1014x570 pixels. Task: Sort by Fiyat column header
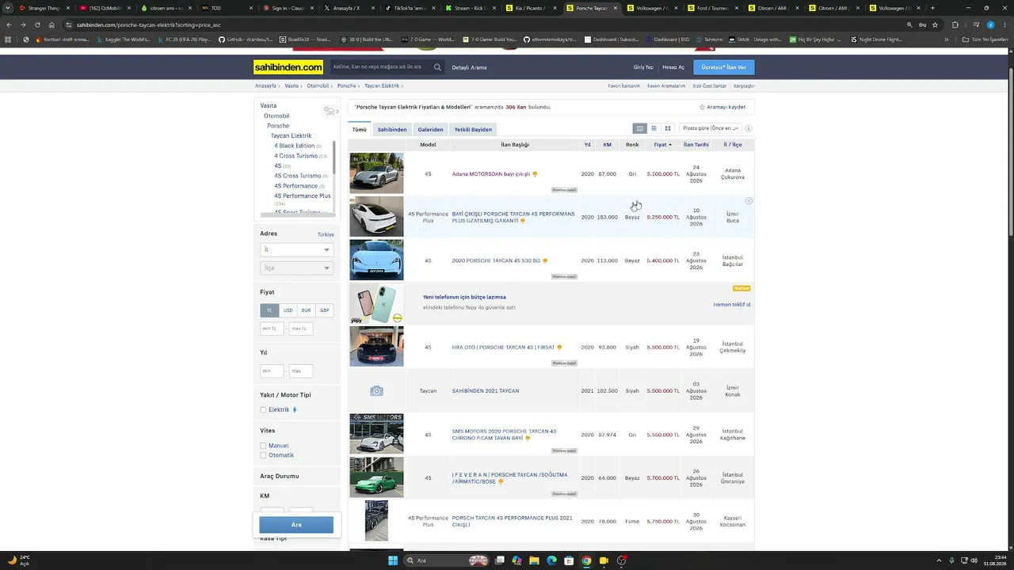click(662, 145)
